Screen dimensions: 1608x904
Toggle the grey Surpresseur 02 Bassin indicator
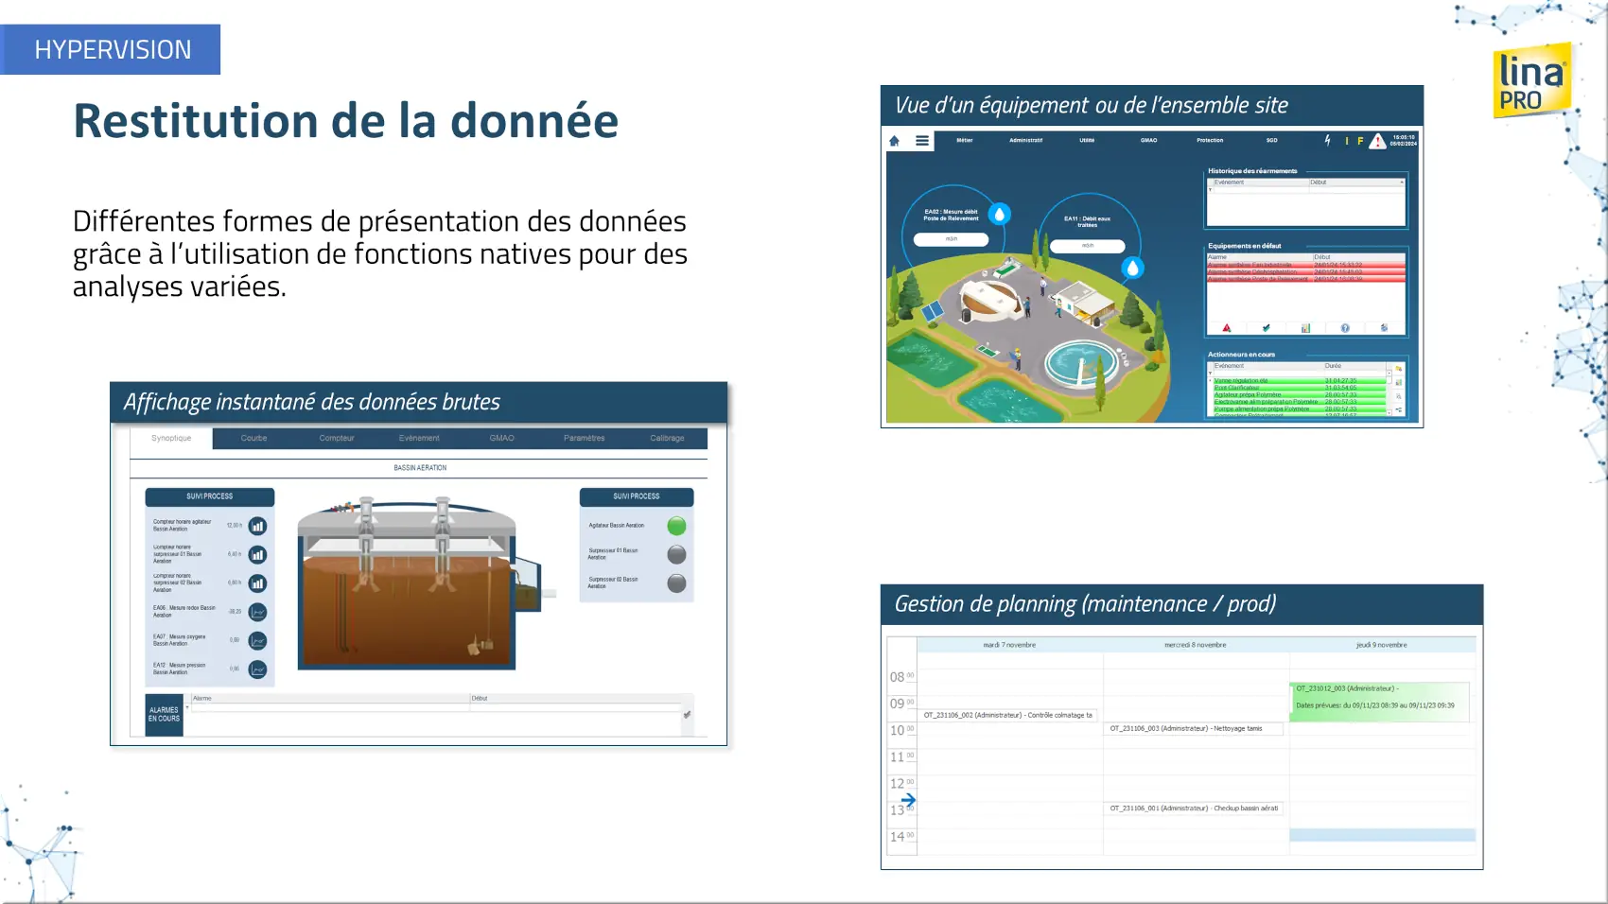(x=676, y=582)
